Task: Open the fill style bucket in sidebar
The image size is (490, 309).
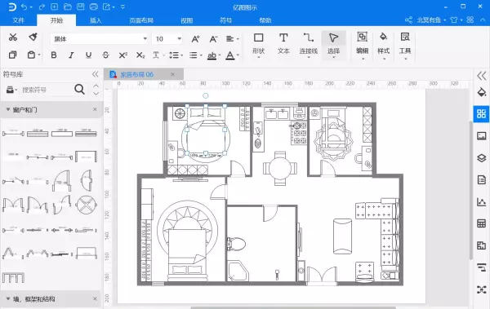Action: [481, 92]
